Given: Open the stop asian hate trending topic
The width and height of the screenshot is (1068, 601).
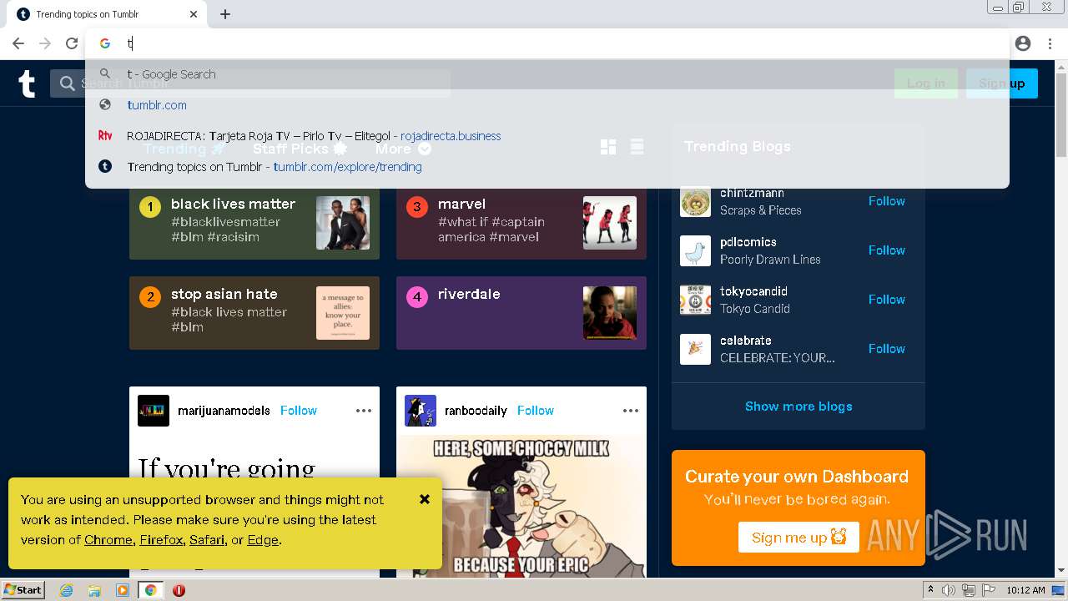Looking at the screenshot, I should (254, 313).
